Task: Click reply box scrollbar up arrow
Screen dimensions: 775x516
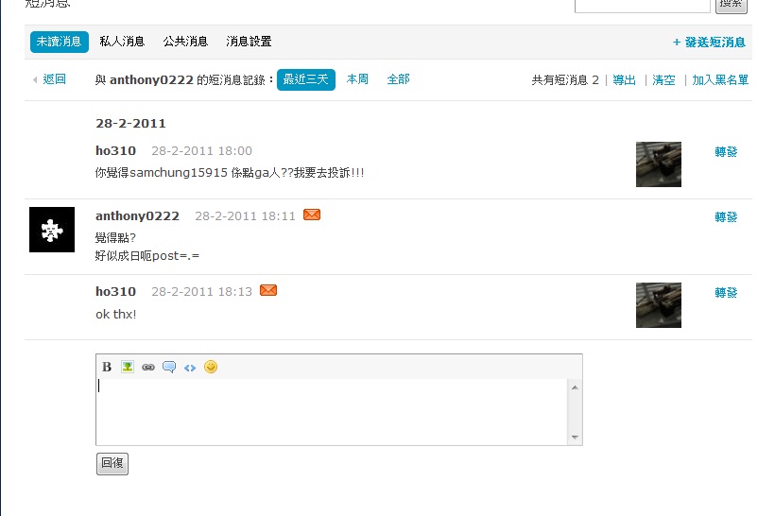Action: tap(575, 387)
